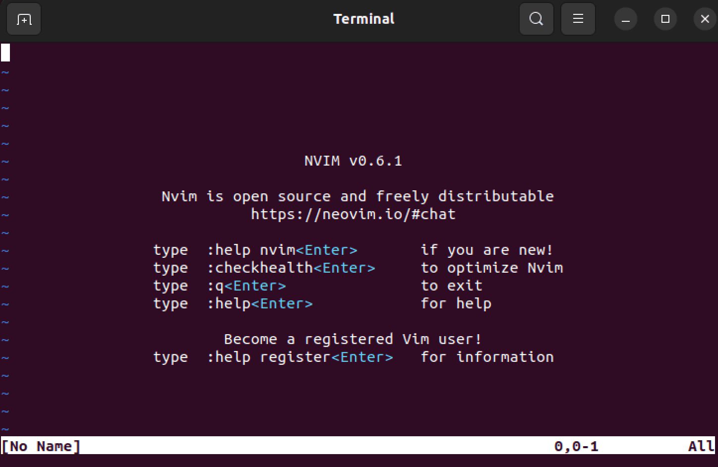Click 'Become a registered Vim user!' line
718x467 pixels.
point(353,339)
